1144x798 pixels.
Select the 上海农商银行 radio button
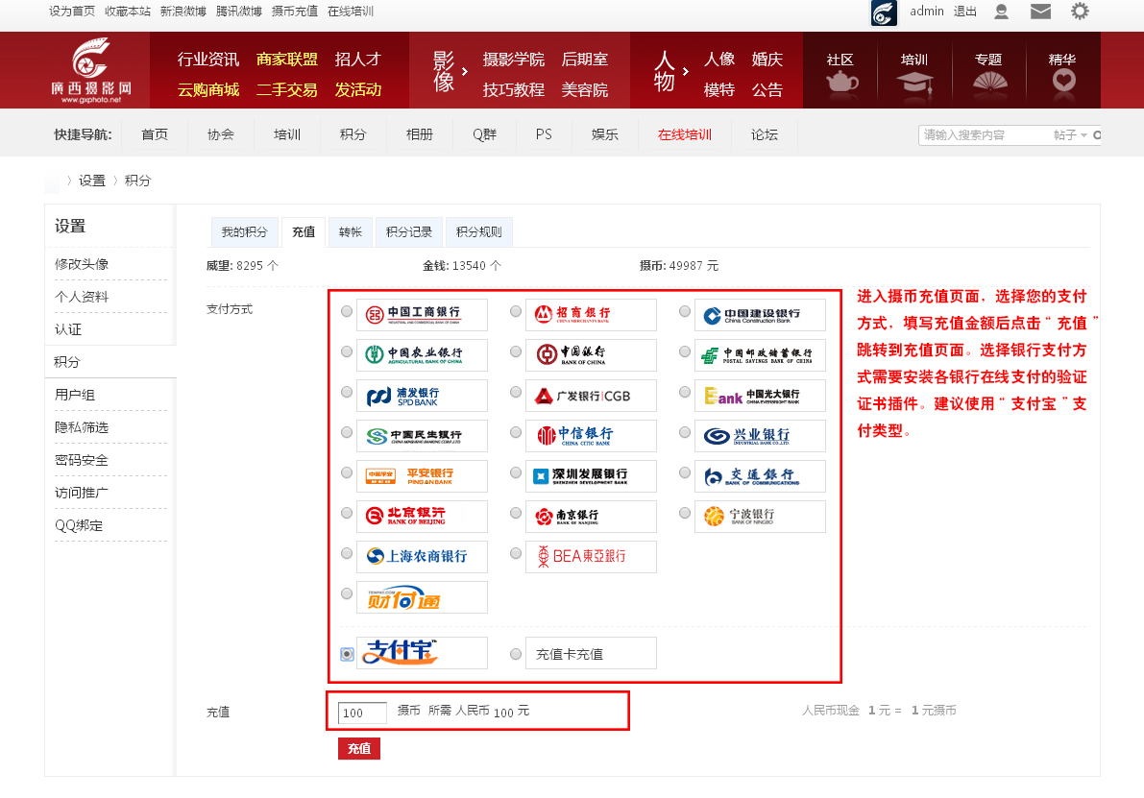tap(347, 553)
